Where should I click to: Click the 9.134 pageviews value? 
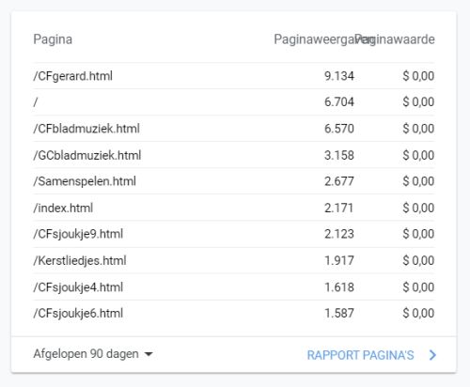339,76
